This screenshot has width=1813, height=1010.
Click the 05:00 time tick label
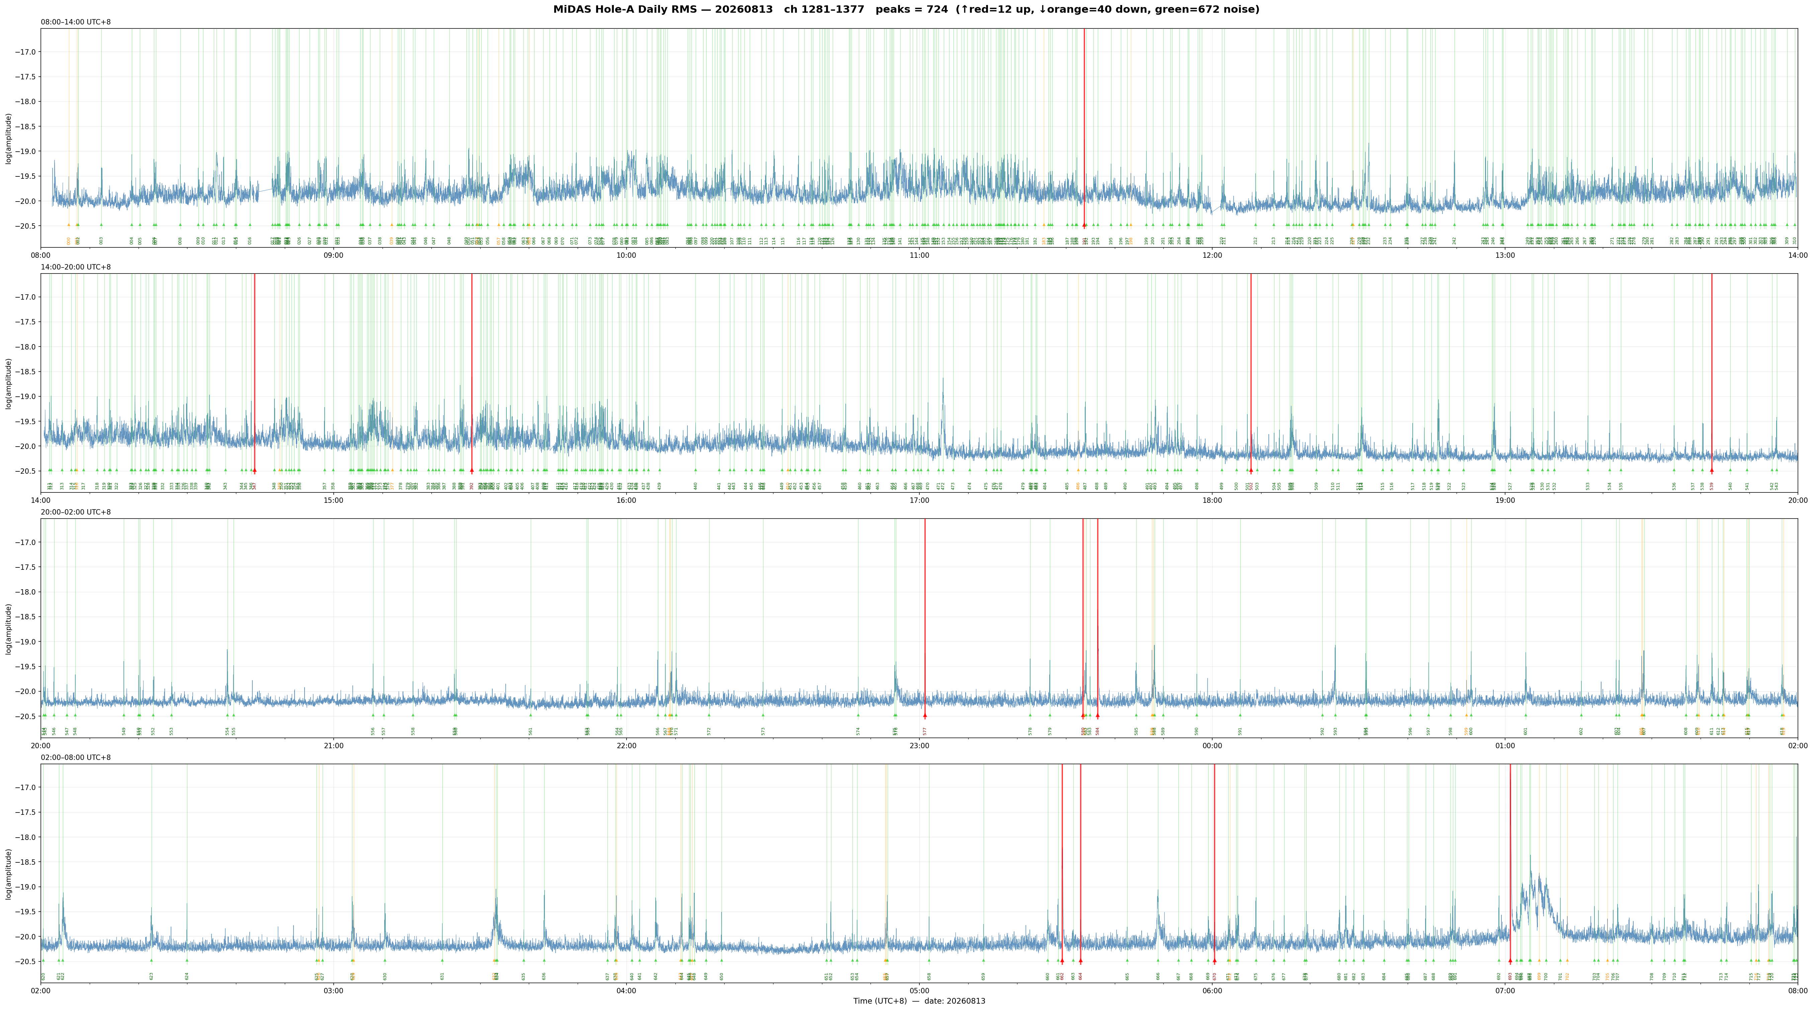(x=919, y=990)
